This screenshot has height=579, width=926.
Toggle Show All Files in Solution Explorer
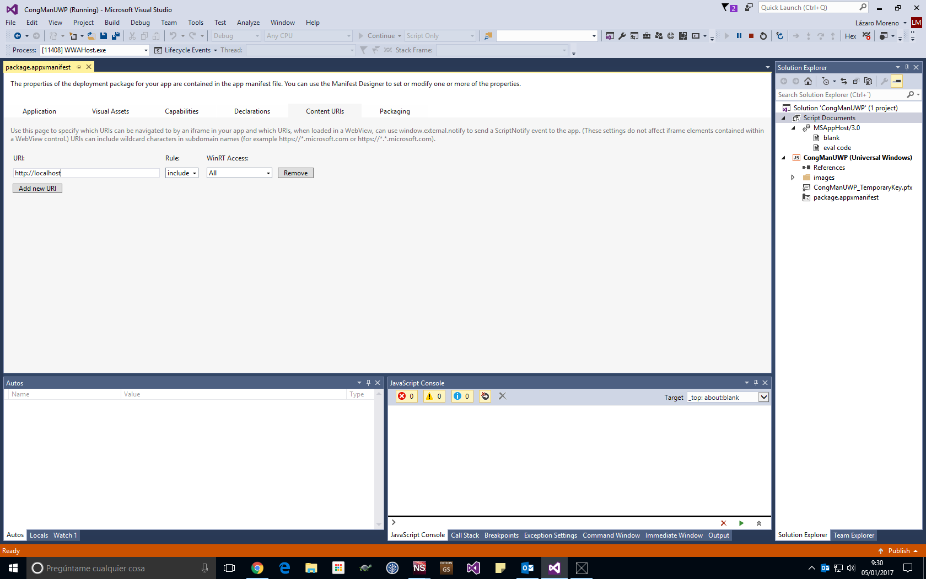point(868,81)
